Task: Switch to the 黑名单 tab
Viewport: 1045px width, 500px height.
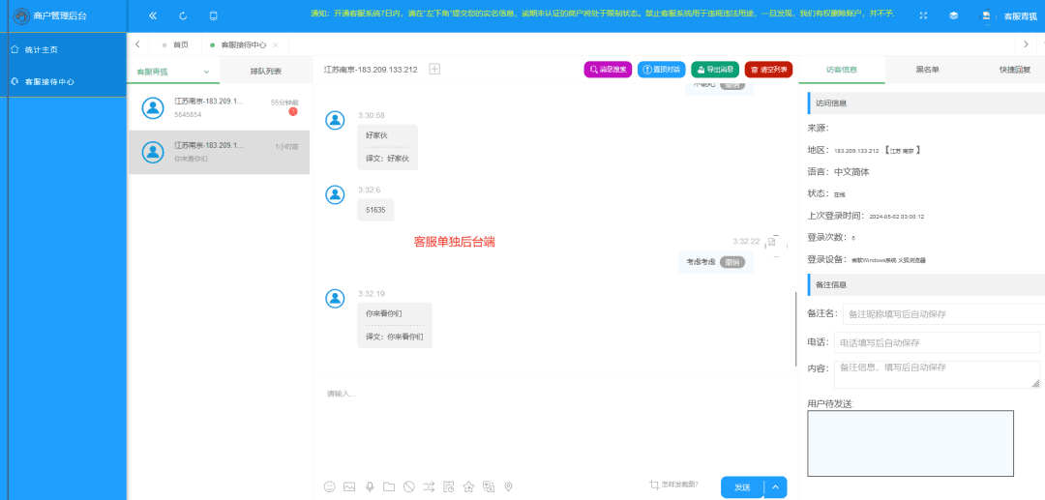Action: pyautogui.click(x=927, y=70)
